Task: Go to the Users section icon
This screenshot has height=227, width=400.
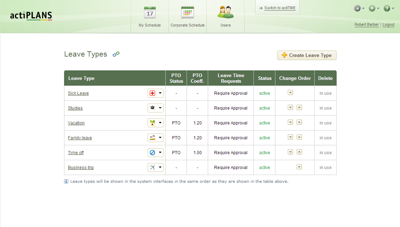Action: pos(225,12)
